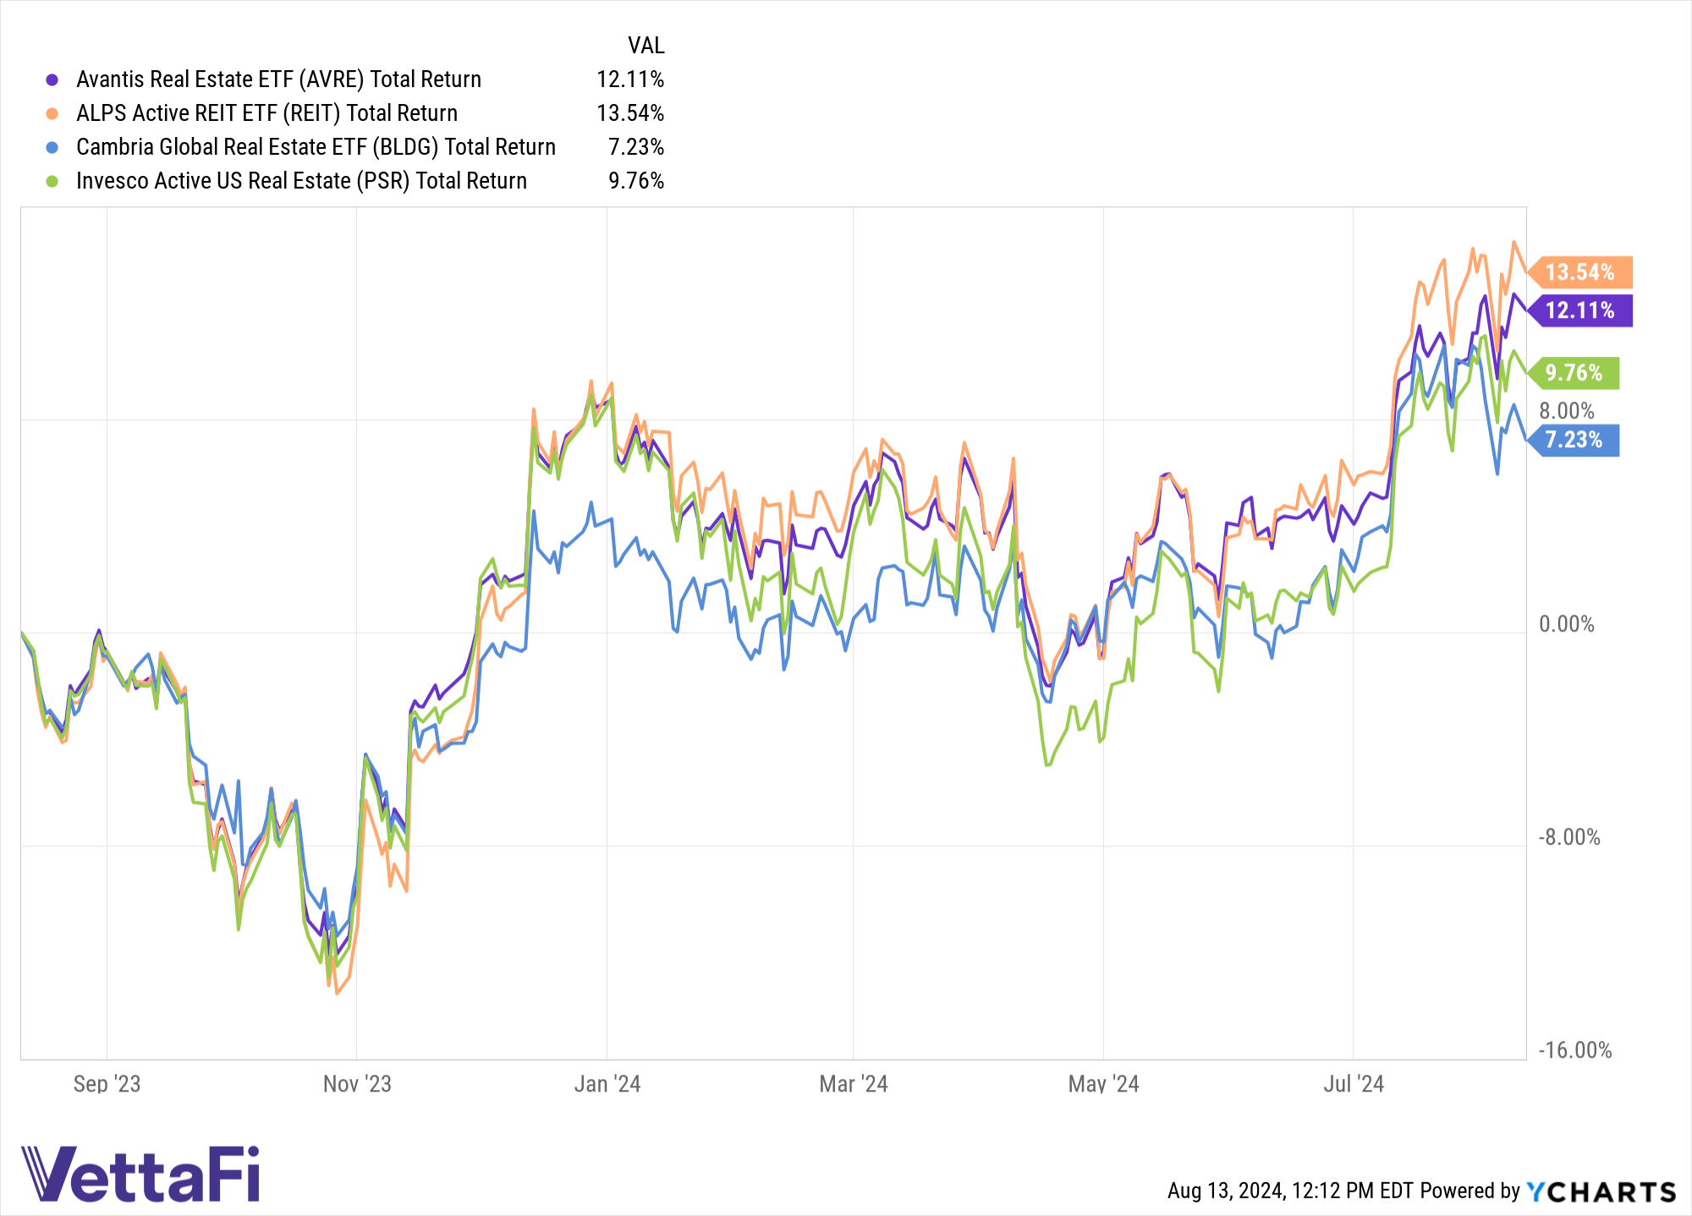Click the -16.00% y-axis label
The height and width of the screenshot is (1216, 1692).
click(1575, 1050)
